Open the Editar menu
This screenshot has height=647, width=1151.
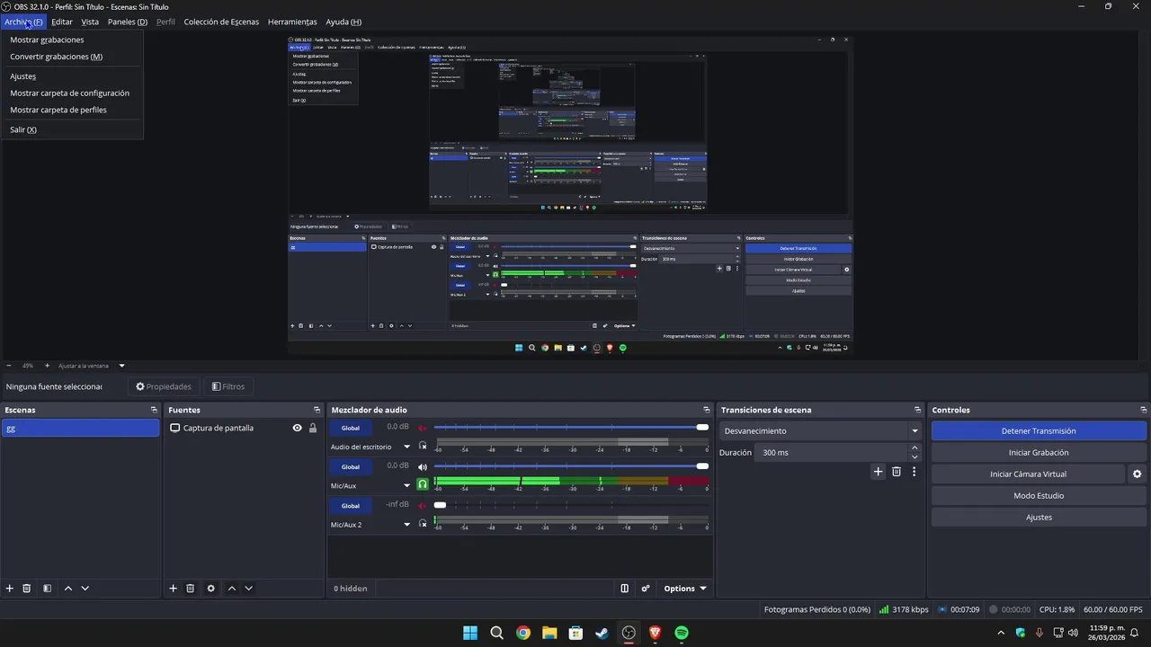[62, 22]
